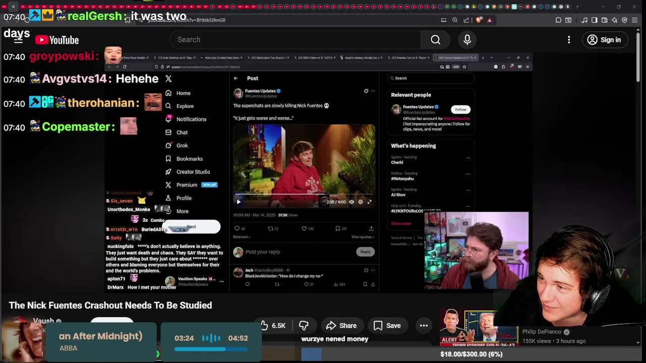Open the YouTube hamburger guide menu
This screenshot has width=646, height=363.
pos(18,40)
